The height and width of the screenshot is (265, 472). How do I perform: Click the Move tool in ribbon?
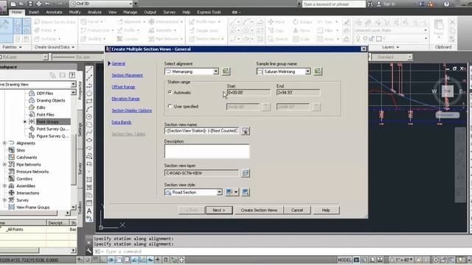277,22
